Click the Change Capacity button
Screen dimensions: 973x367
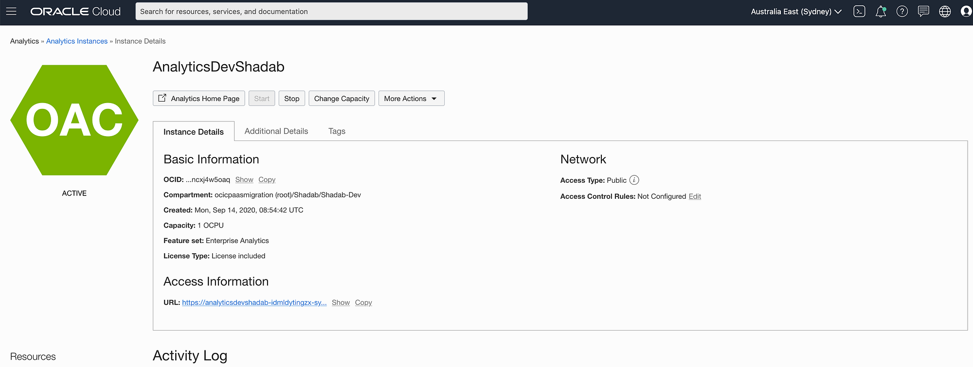(342, 98)
